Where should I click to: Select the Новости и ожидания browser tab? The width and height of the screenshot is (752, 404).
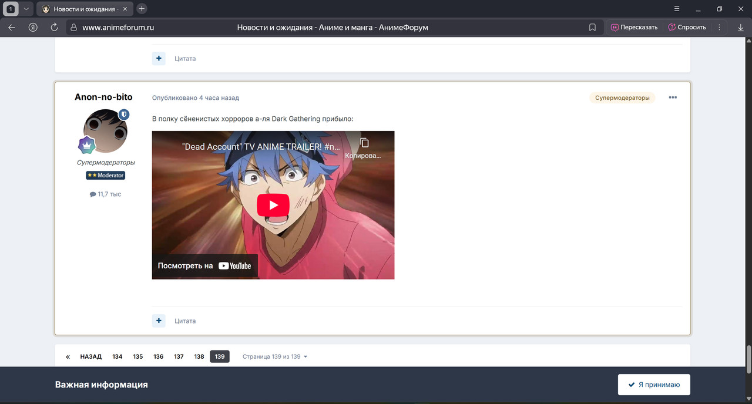pos(85,9)
